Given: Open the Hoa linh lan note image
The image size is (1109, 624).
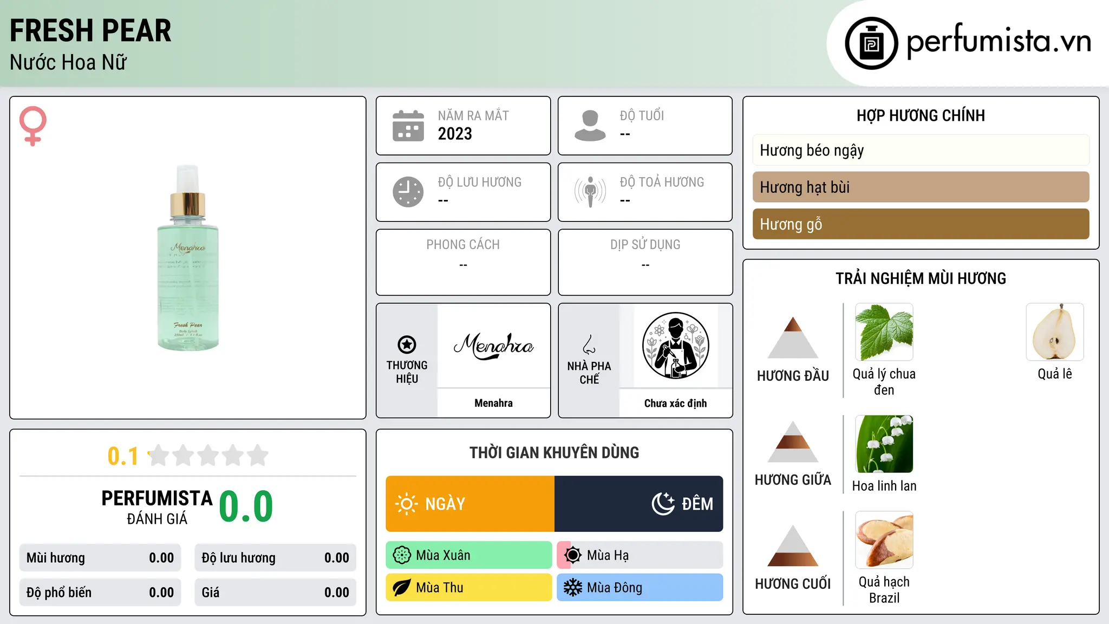Looking at the screenshot, I should (x=884, y=444).
